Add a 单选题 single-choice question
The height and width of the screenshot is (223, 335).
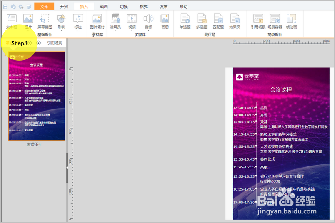[x=185, y=21]
